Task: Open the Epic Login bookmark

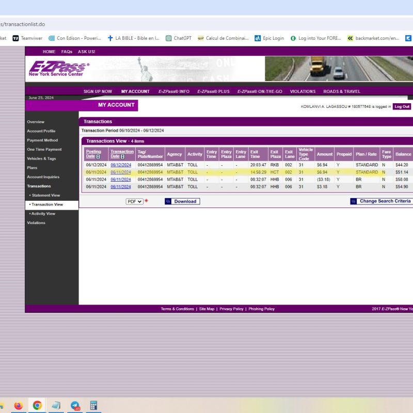Action: coord(269,38)
